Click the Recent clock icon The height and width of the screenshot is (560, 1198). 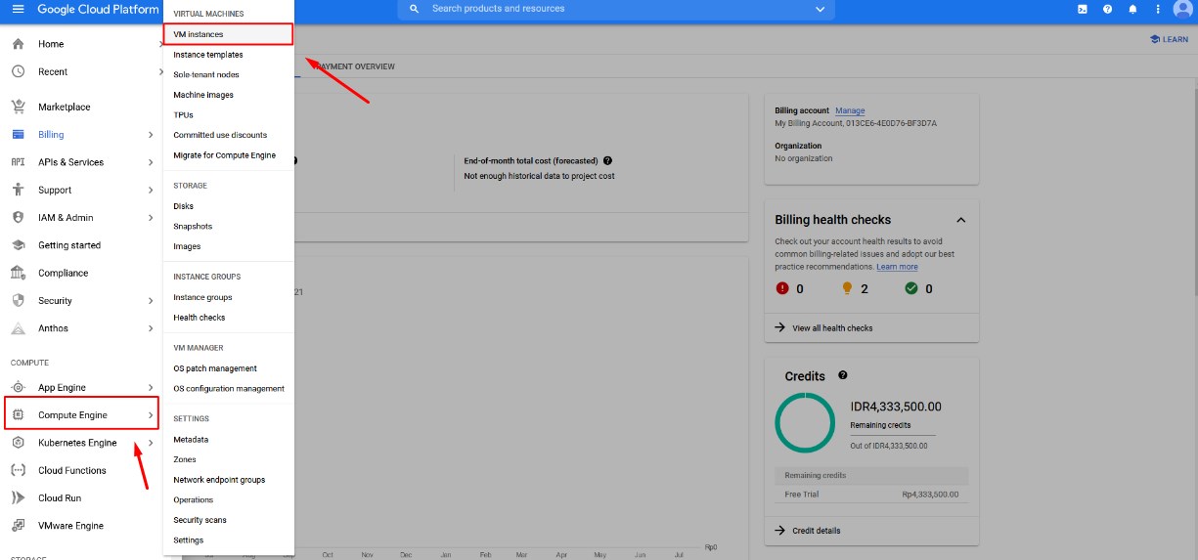pos(18,71)
